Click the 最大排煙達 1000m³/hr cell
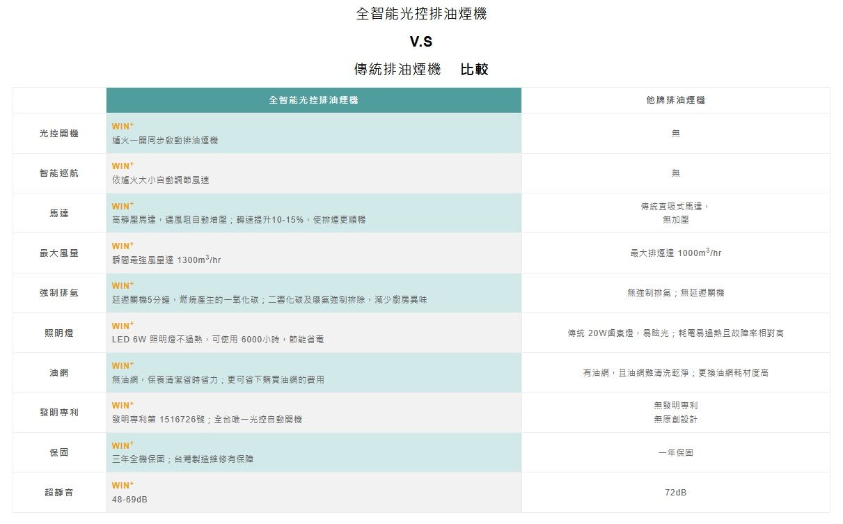Screen dimensions: 843x524 pos(675,253)
